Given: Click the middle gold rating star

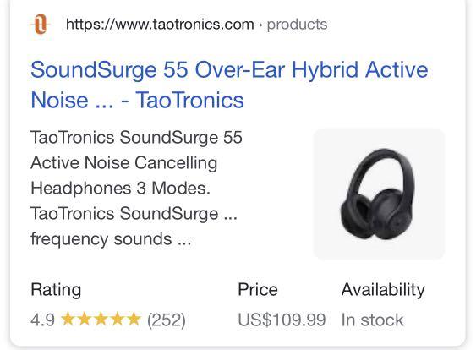Looking at the screenshot, I should coord(101,319).
